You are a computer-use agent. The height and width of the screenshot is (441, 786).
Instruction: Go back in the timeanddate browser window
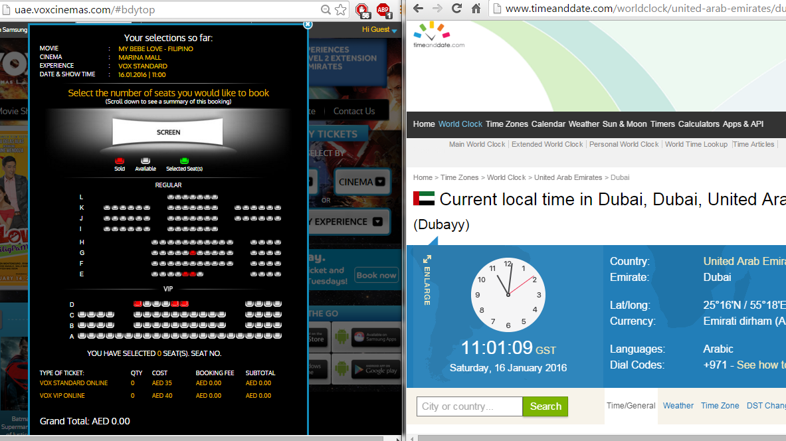(x=418, y=9)
